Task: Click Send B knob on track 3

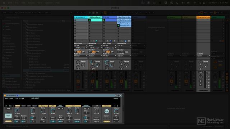Action: pyautogui.click(x=112, y=65)
